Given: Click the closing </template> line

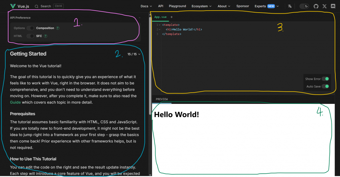Looking at the screenshot, I should 172,34.
